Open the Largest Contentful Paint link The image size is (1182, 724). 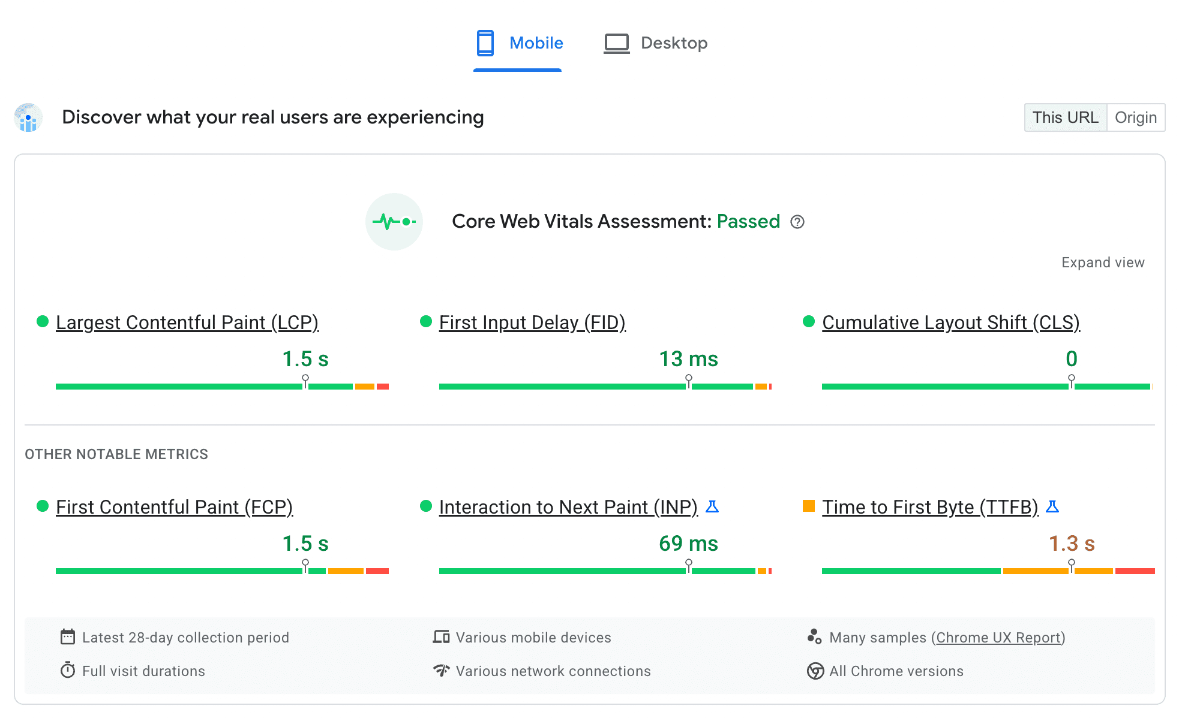[x=186, y=321]
